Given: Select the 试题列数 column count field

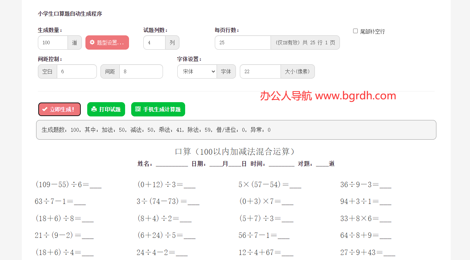Looking at the screenshot, I should click(x=154, y=42).
